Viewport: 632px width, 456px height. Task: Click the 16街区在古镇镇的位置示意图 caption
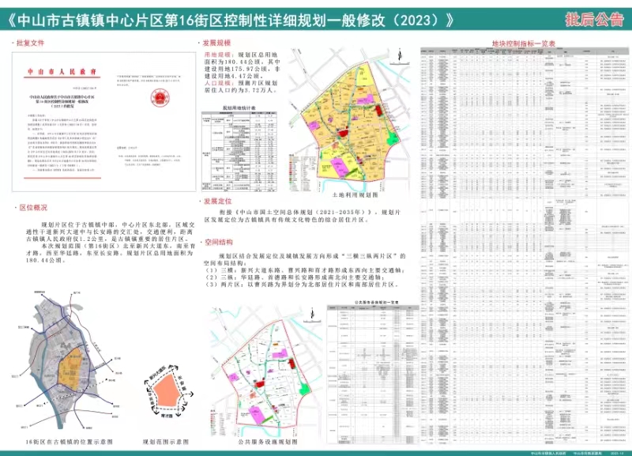click(69, 442)
